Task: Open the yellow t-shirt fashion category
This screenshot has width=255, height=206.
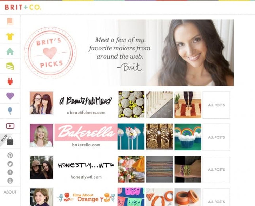Action: [x=10, y=36]
